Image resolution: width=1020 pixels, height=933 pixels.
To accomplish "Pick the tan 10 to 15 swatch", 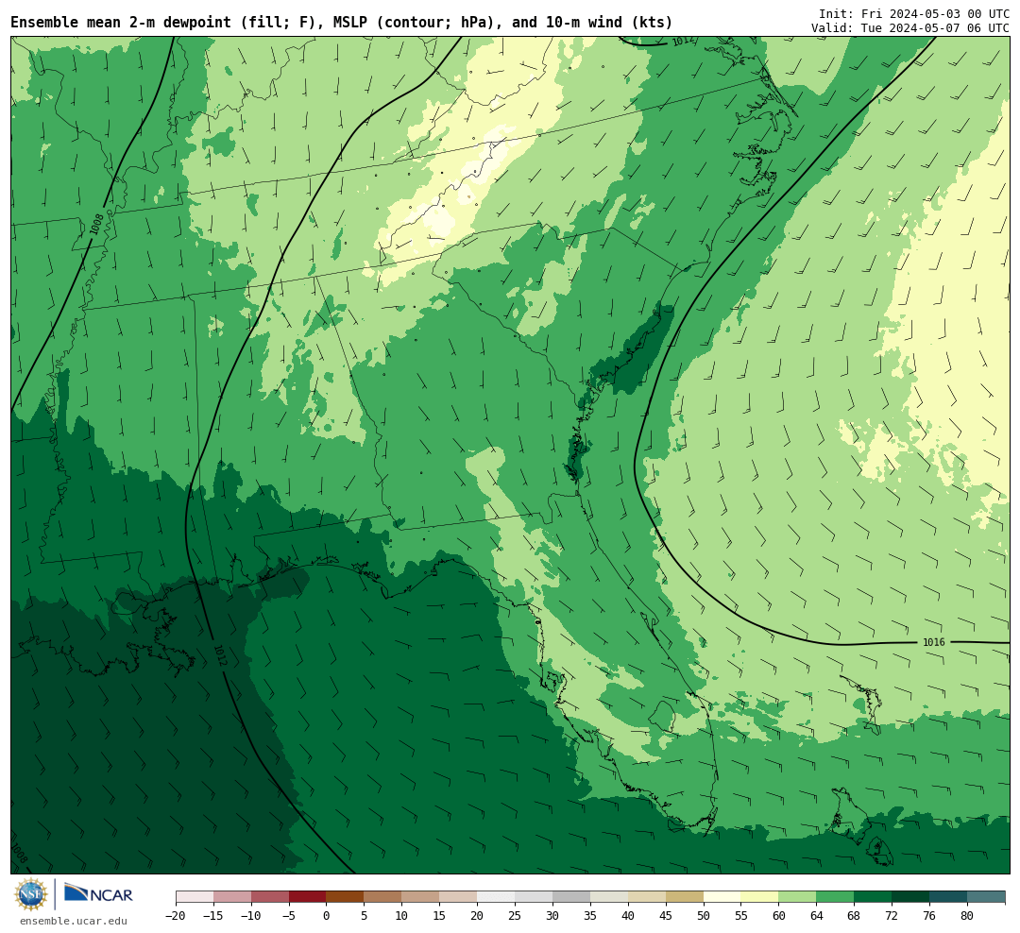I will tap(420, 897).
